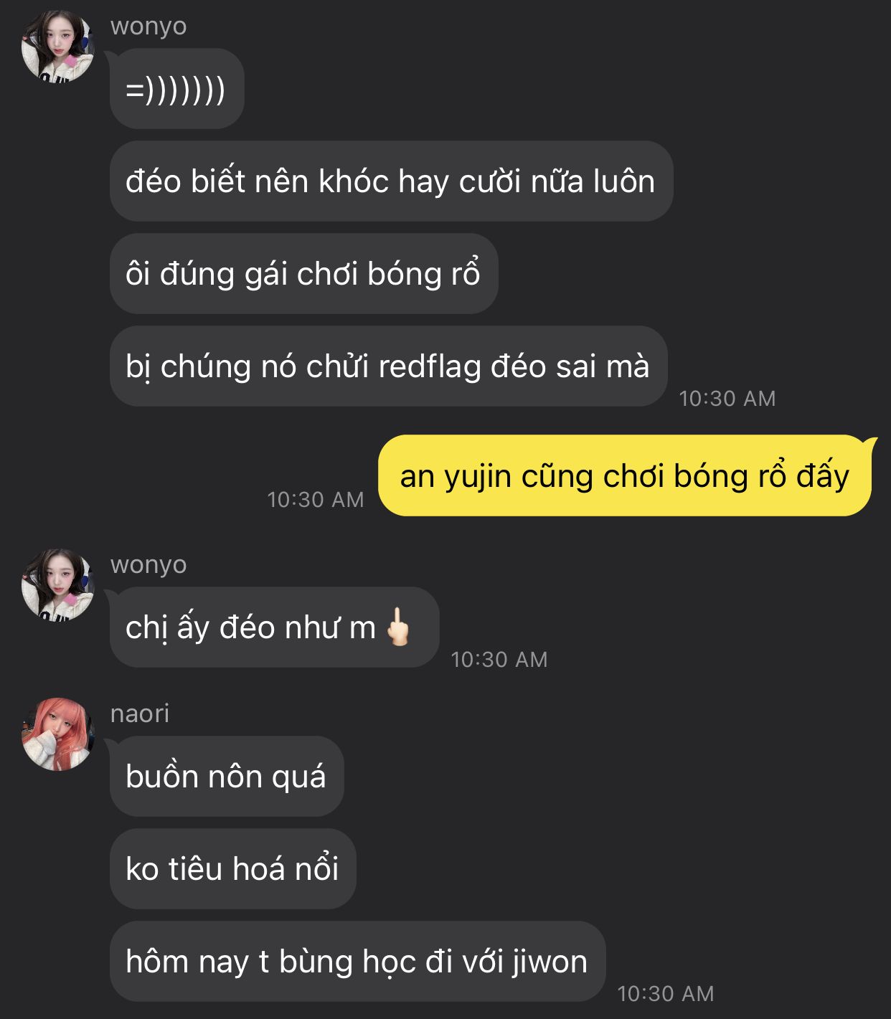891x1019 pixels.
Task: Select the yellow 'an yujin cũng chơi bóng rổ đấy' bubble
Action: [625, 475]
